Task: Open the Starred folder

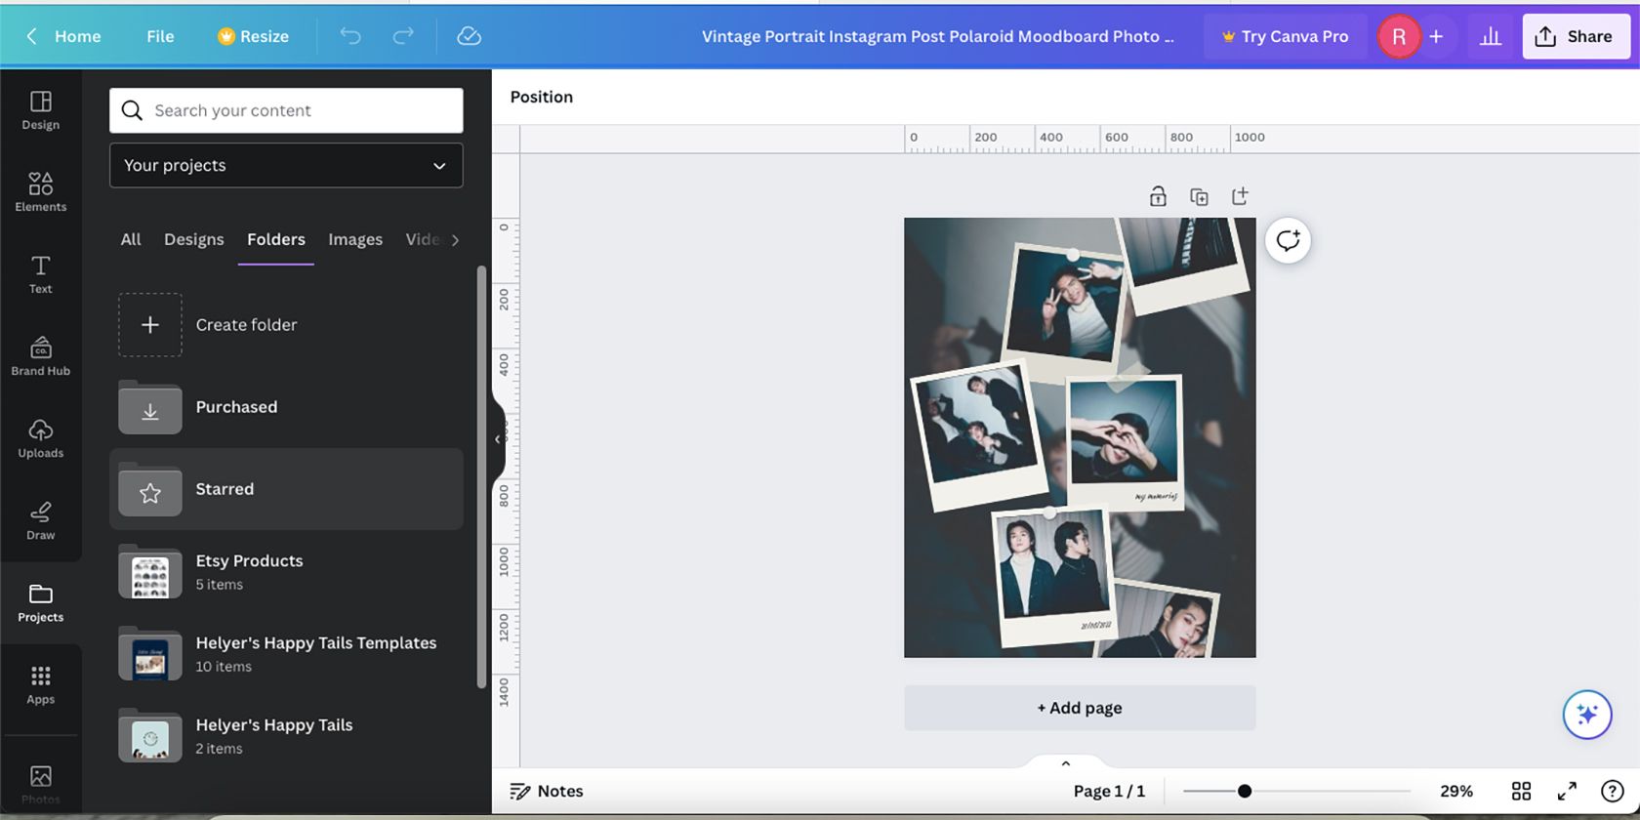Action: tap(286, 489)
